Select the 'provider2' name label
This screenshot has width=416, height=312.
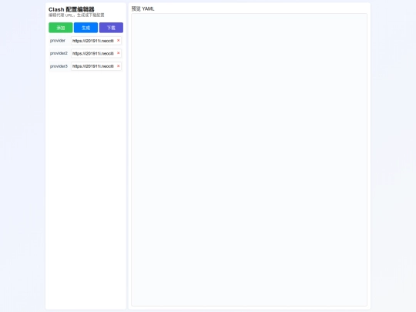coord(59,53)
